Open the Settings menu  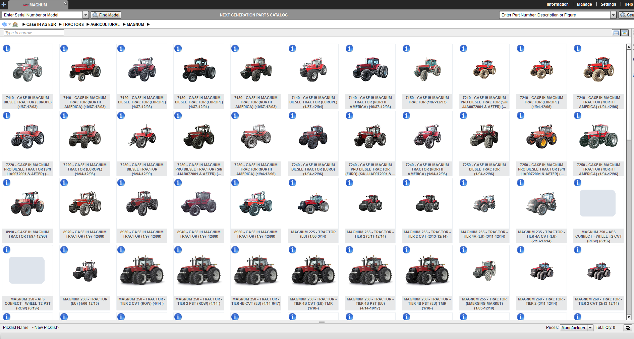point(608,4)
